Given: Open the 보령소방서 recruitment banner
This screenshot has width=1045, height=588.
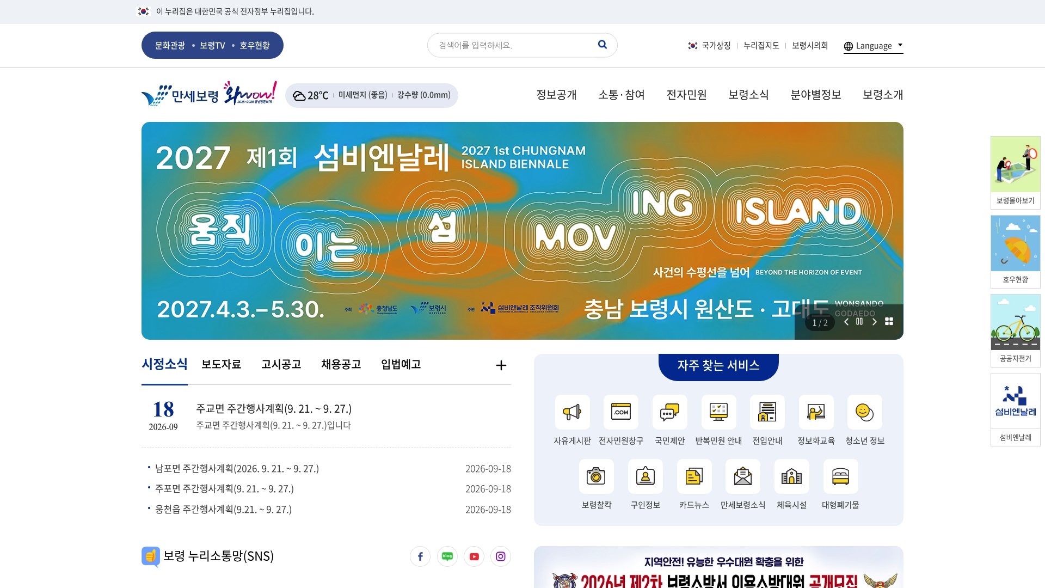Looking at the screenshot, I should pos(718,567).
